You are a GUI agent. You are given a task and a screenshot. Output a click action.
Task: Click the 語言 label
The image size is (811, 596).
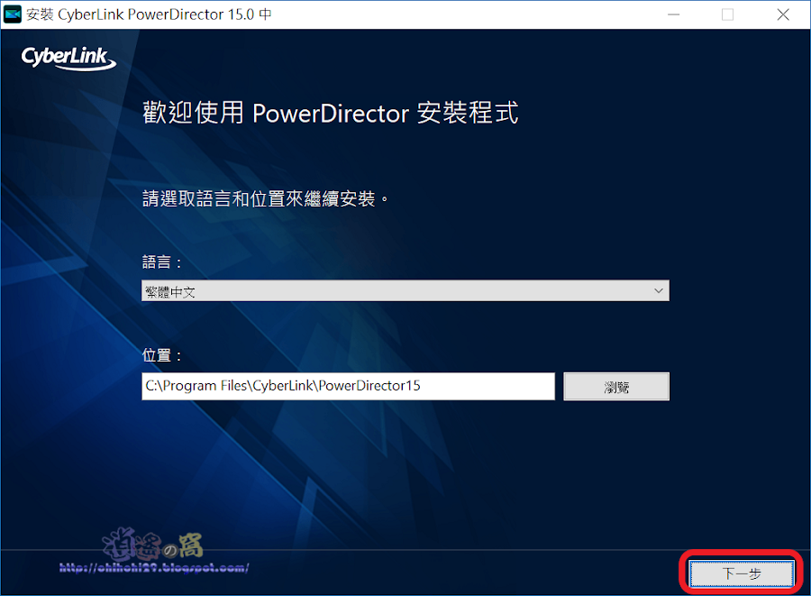pos(162,262)
